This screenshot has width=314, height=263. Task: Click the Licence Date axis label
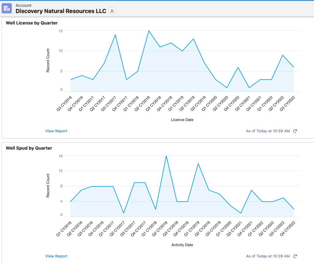[x=182, y=120]
